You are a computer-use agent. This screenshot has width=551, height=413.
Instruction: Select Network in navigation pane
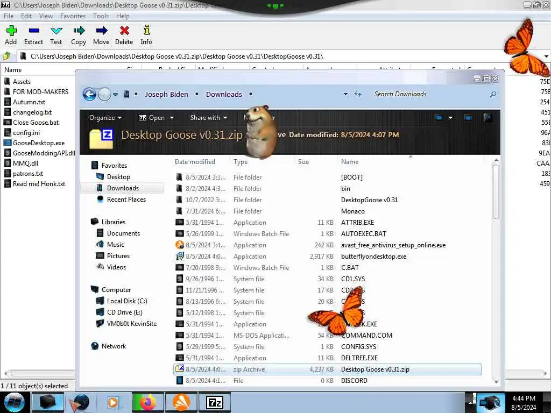[114, 346]
